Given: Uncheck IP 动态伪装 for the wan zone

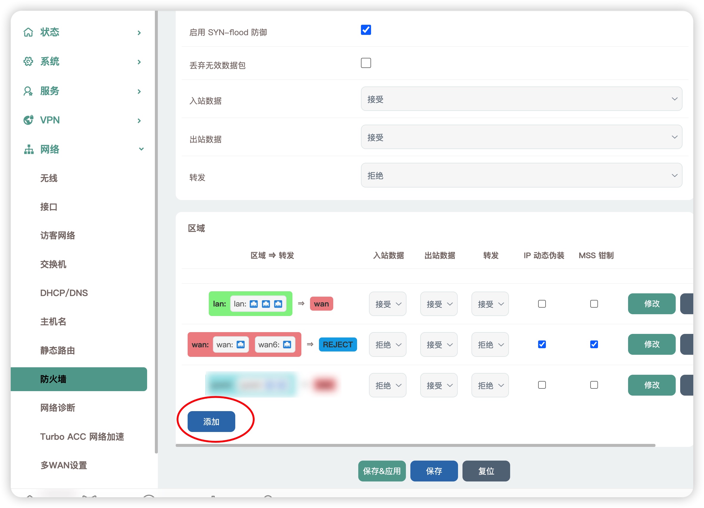Looking at the screenshot, I should (542, 344).
